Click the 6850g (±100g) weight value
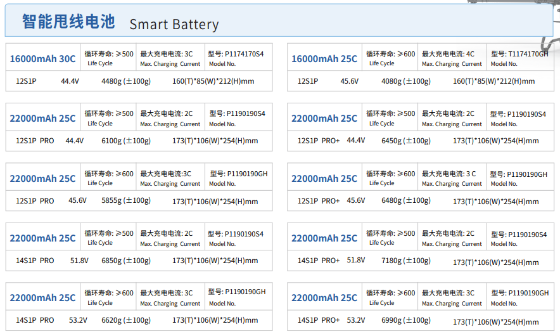560x336 pixels. pos(126,261)
